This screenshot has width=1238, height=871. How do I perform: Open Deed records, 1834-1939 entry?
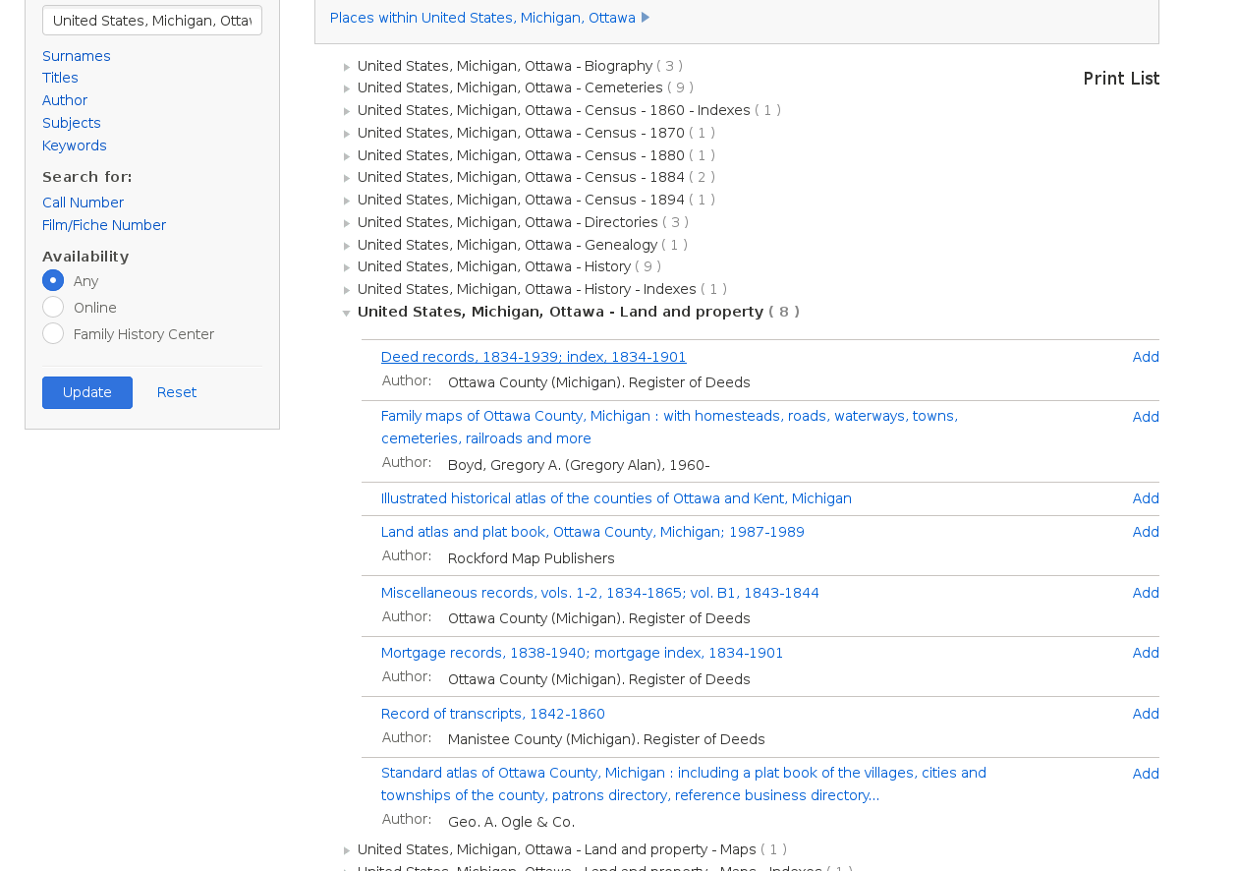tap(534, 357)
